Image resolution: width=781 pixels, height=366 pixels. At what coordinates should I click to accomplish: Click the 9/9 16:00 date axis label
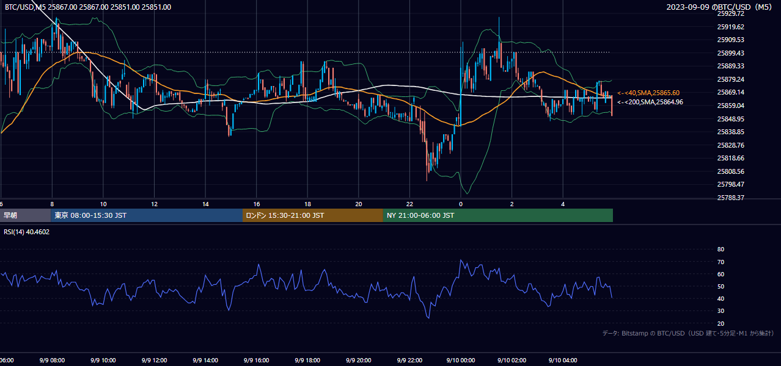257,361
